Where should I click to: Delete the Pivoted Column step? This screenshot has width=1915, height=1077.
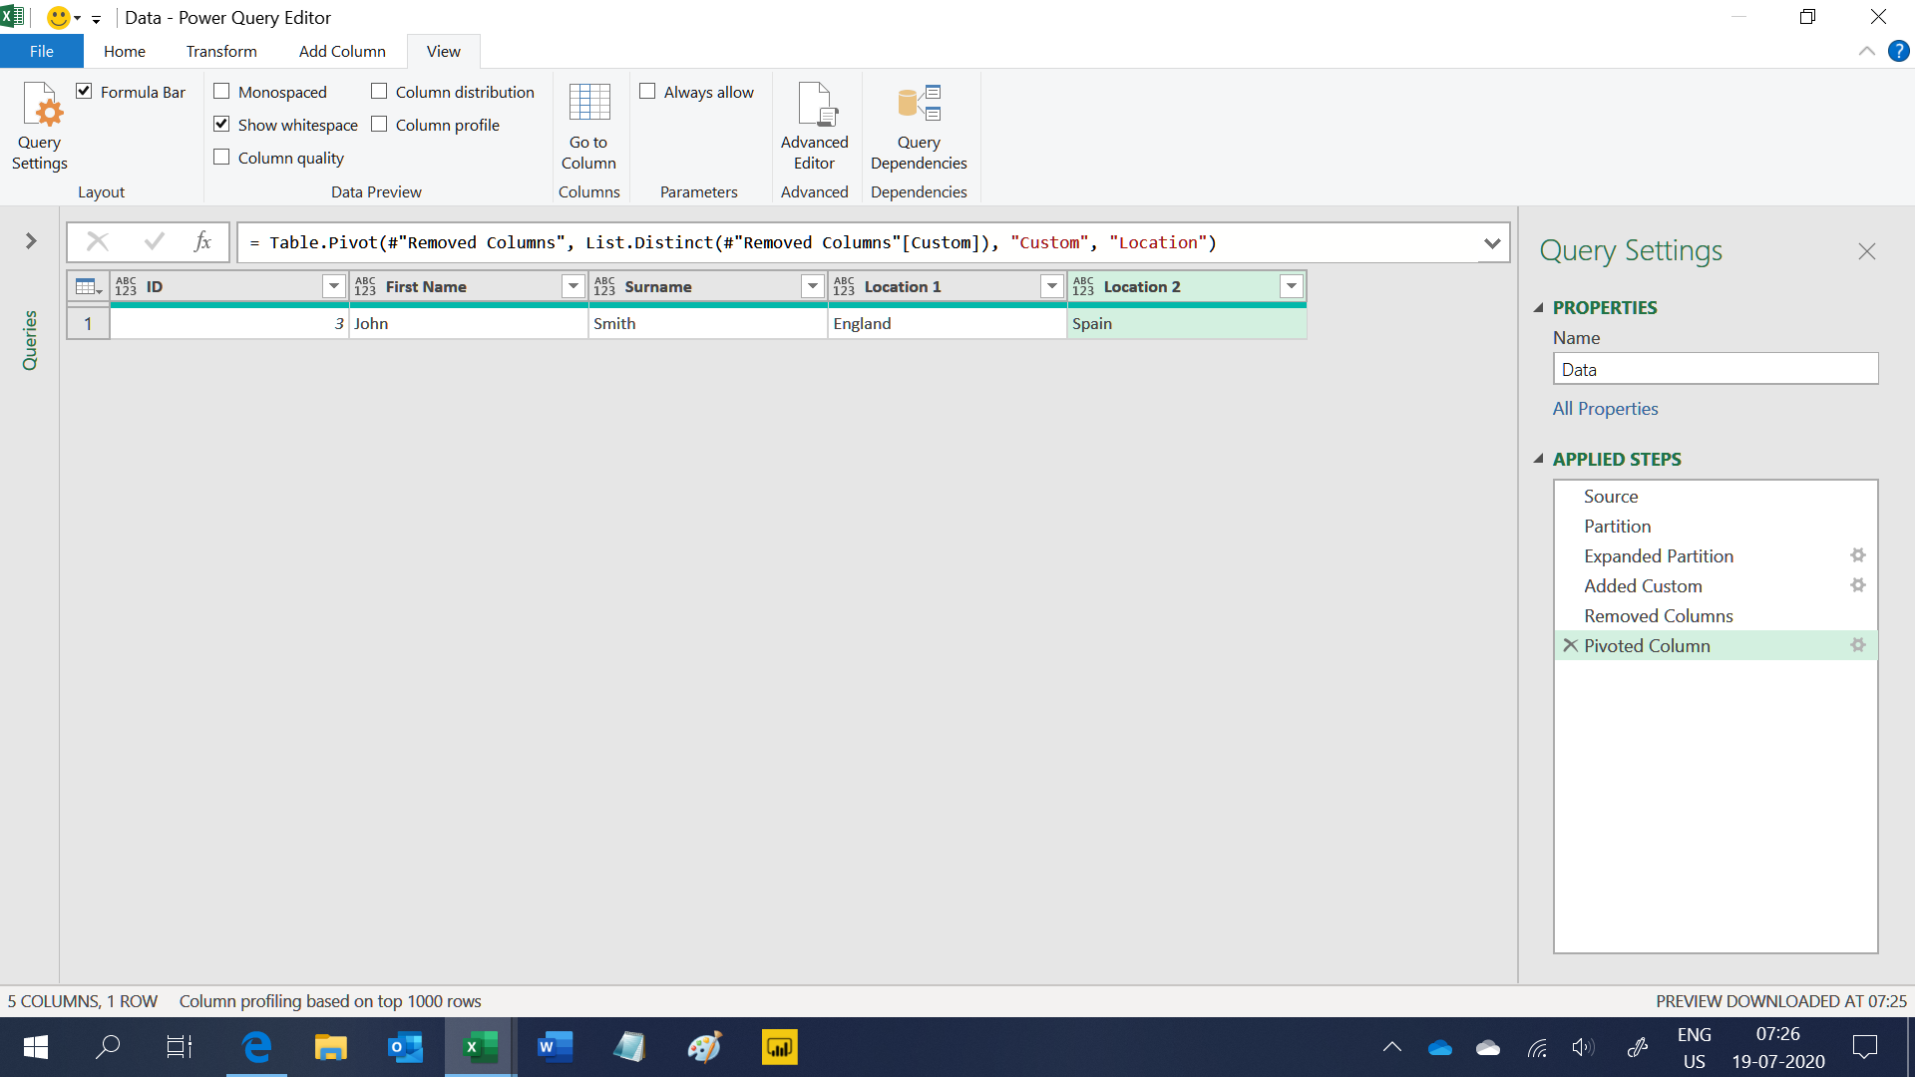[x=1570, y=645]
